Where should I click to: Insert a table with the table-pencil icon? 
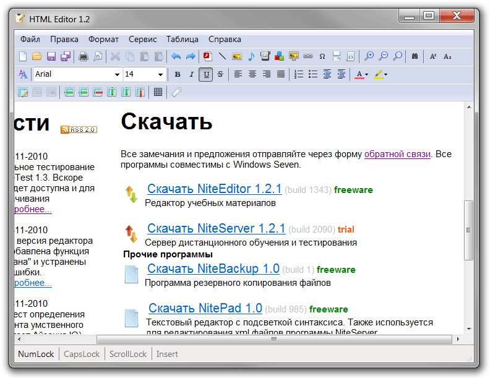[x=23, y=92]
